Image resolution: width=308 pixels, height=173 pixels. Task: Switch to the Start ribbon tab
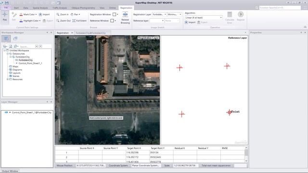(16, 8)
